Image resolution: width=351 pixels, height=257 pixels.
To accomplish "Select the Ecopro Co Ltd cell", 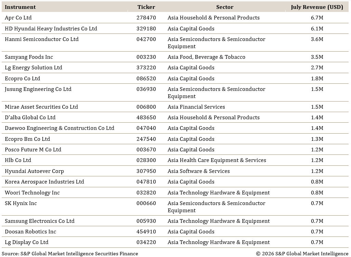I will click(22, 79).
